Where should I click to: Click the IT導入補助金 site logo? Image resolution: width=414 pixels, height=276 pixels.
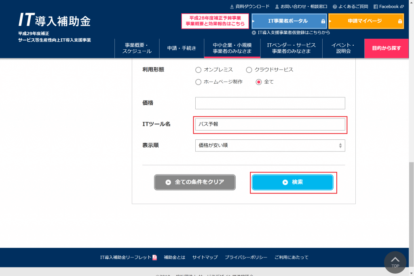[x=54, y=20]
